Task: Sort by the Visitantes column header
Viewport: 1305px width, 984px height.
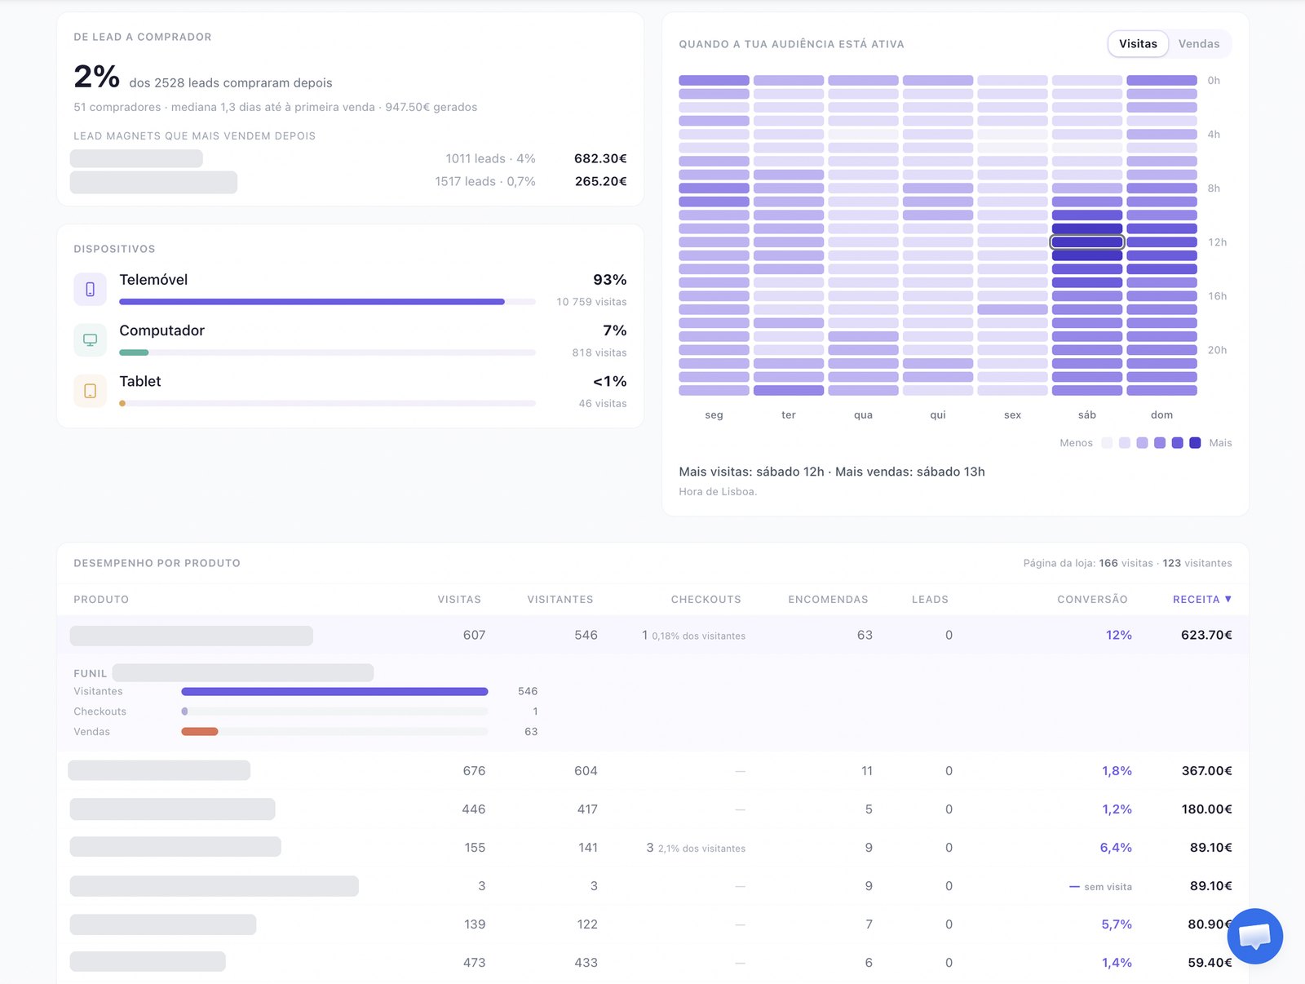Action: point(560,599)
